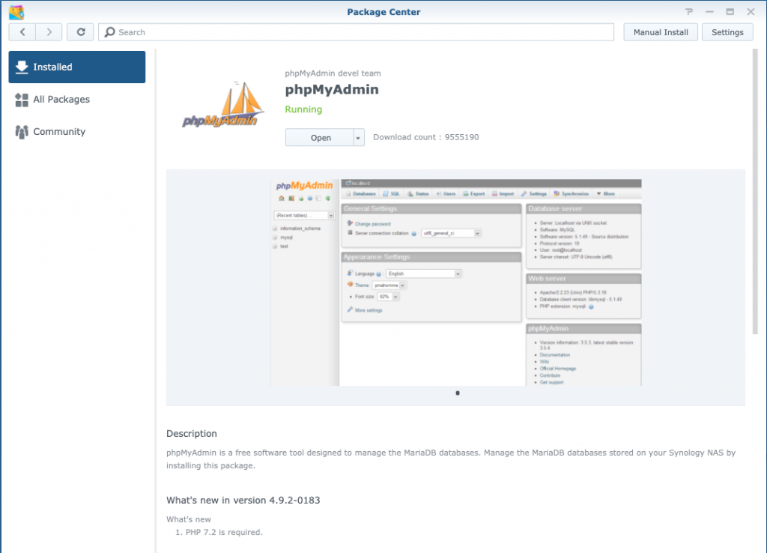Click the phpMyAdmin screenshot preview

(456, 282)
